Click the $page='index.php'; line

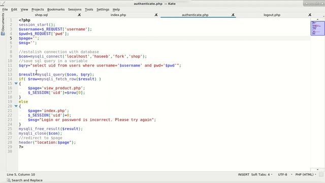[48, 111]
